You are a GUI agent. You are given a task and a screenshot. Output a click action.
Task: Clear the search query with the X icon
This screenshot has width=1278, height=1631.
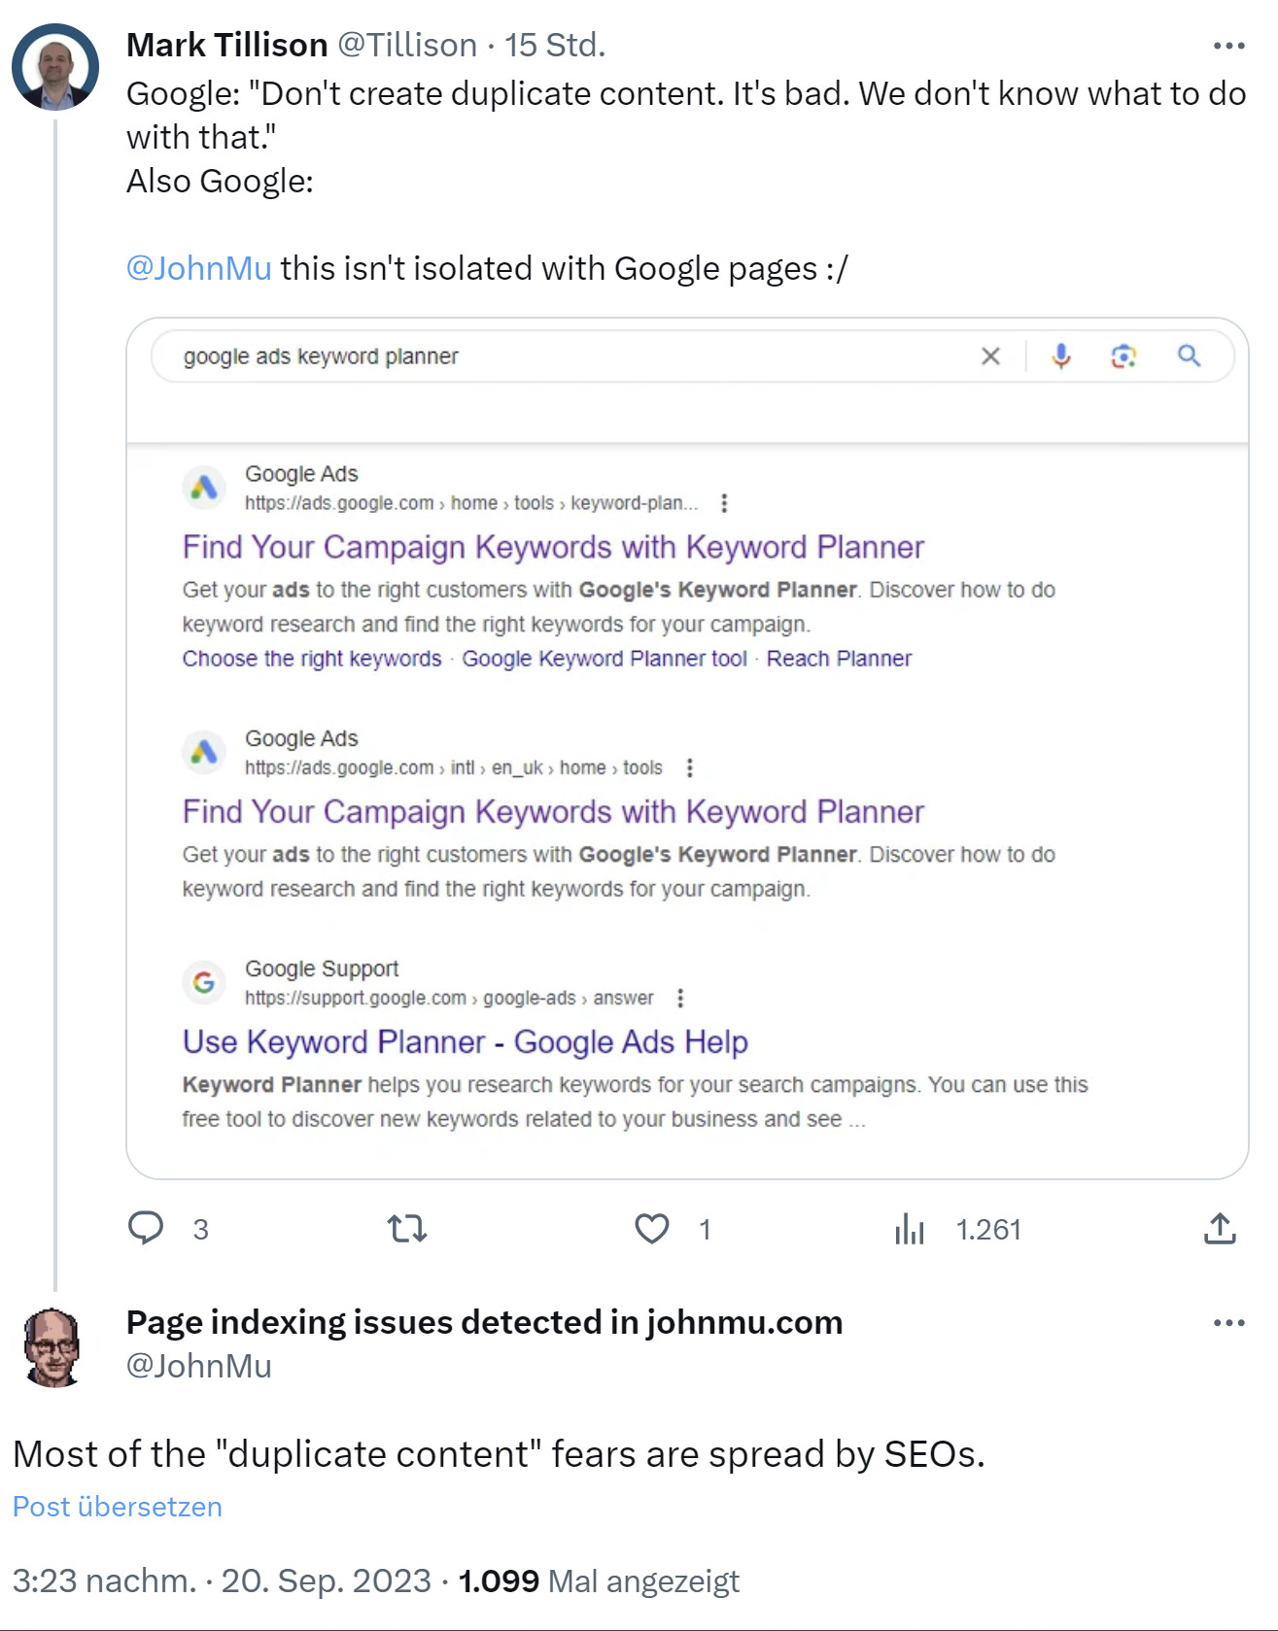pyautogui.click(x=990, y=357)
